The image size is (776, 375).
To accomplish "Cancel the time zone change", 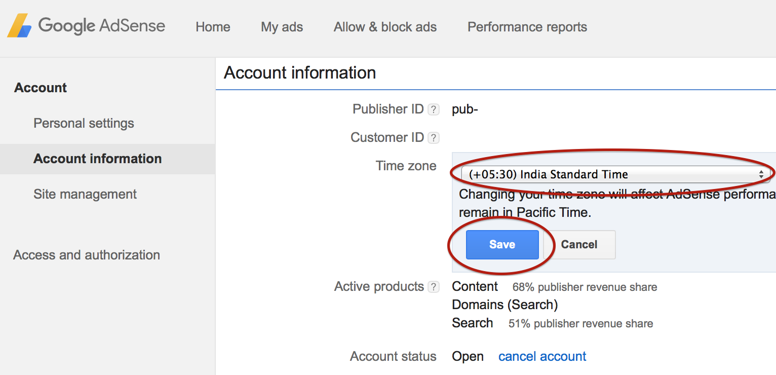I will click(579, 245).
